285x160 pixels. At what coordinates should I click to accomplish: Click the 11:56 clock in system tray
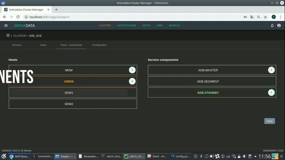[265, 156]
